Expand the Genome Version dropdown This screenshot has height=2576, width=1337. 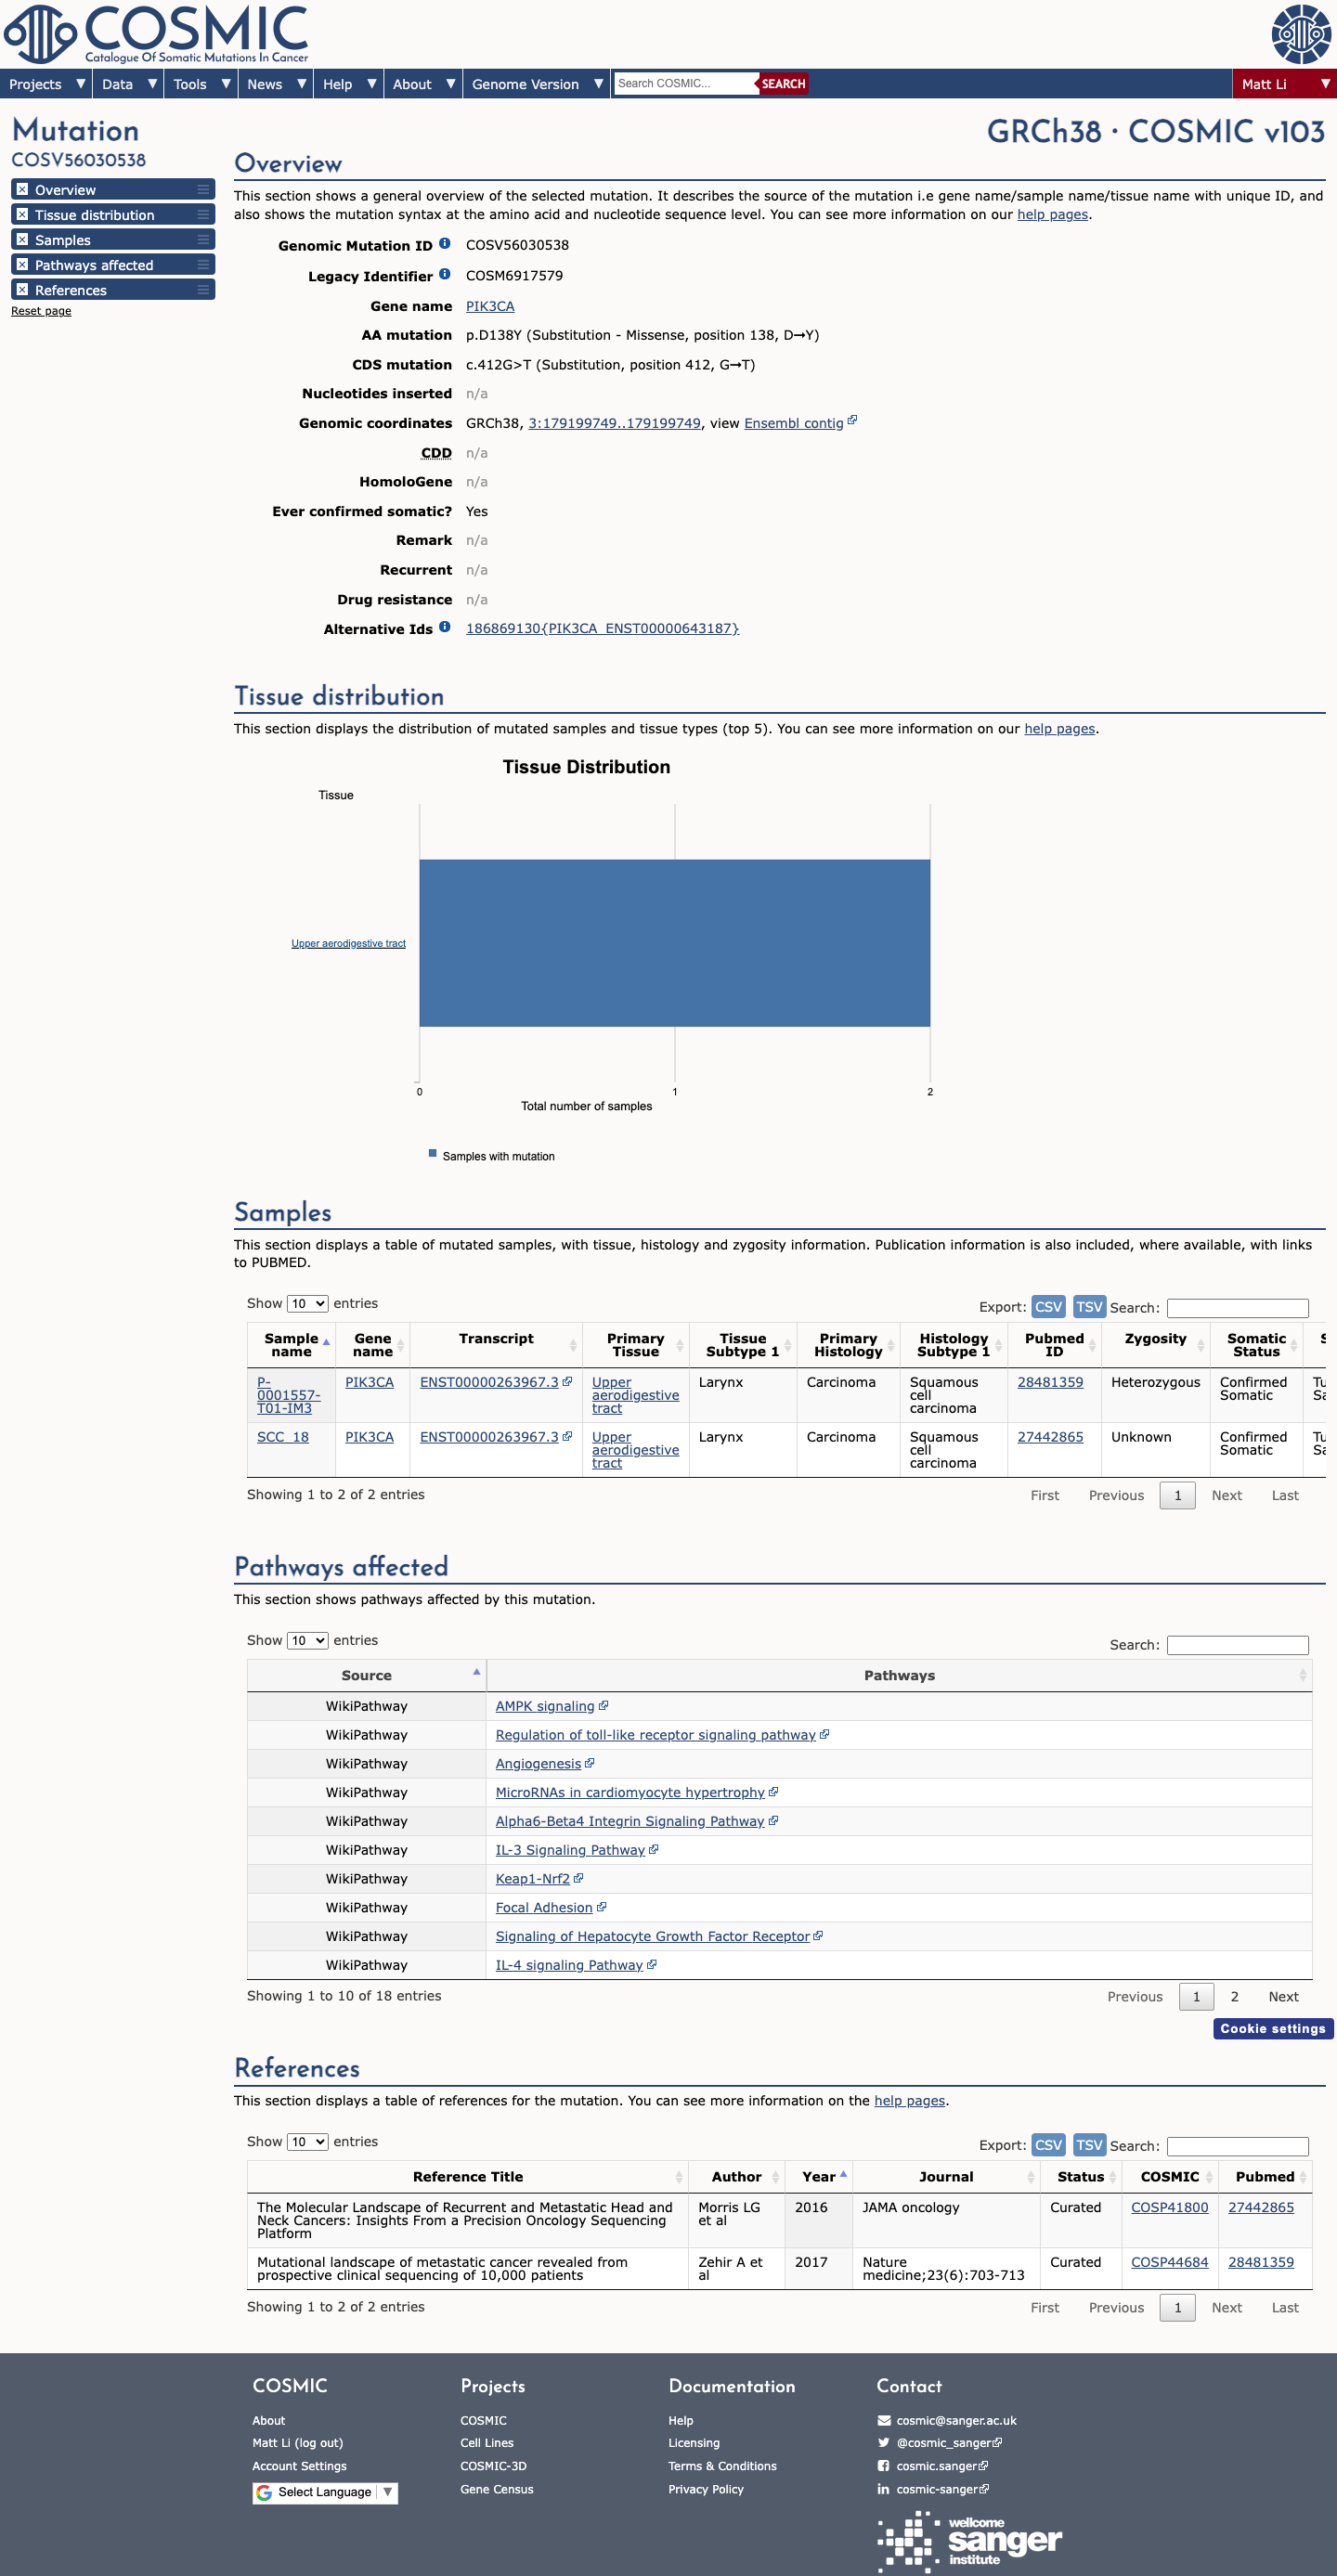pos(537,84)
